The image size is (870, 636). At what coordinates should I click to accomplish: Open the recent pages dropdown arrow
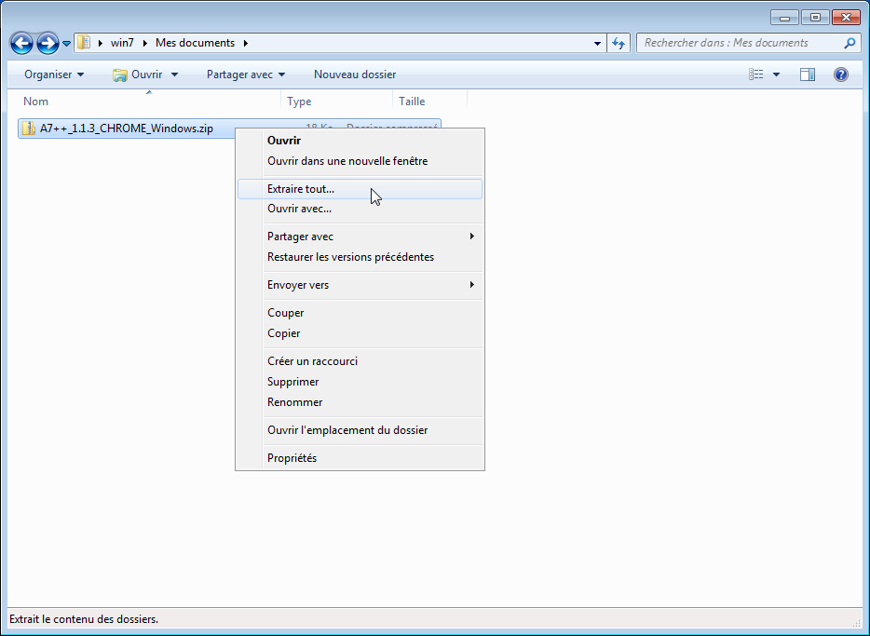tap(67, 44)
